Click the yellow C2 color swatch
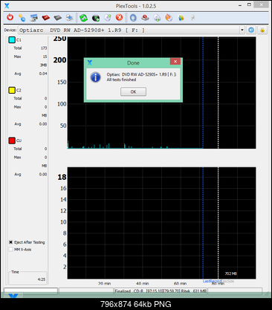The width and height of the screenshot is (272, 310). pyautogui.click(x=12, y=90)
